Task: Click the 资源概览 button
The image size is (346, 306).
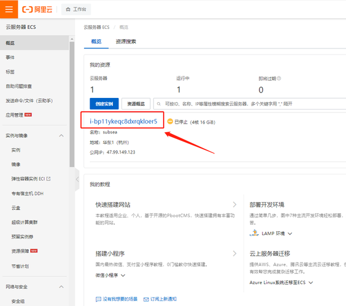Action: coord(136,103)
